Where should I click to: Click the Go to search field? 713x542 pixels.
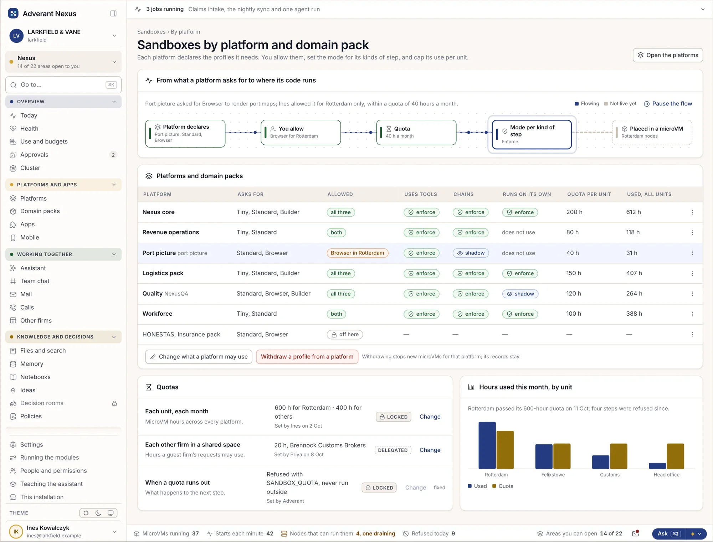click(x=63, y=85)
